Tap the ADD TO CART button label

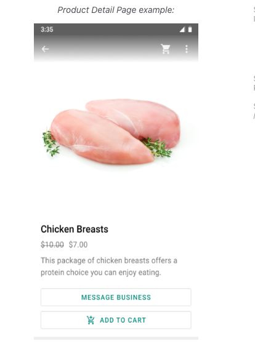(123, 320)
